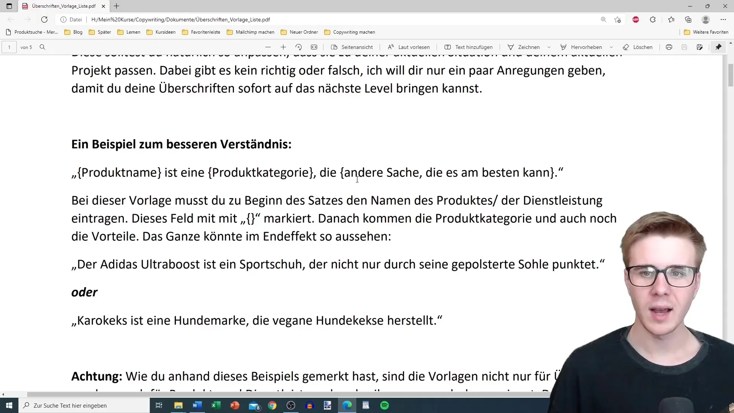Open the Windows Start menu
734x413 pixels.
click(x=9, y=405)
